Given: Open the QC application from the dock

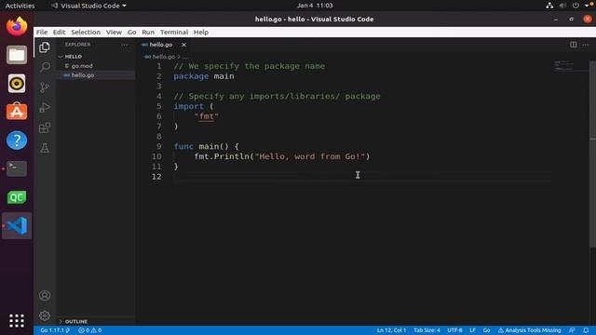Looking at the screenshot, I should pyautogui.click(x=17, y=197).
